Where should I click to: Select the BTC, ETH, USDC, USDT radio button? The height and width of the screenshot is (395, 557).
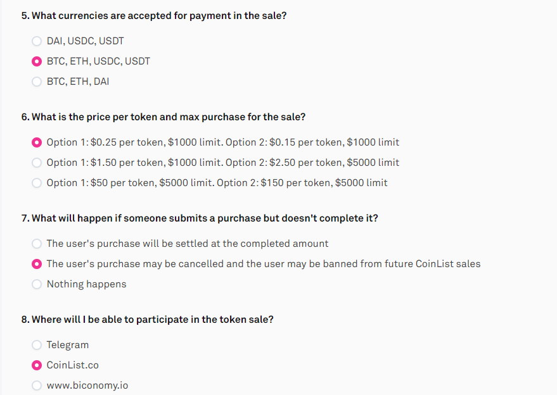[37, 61]
